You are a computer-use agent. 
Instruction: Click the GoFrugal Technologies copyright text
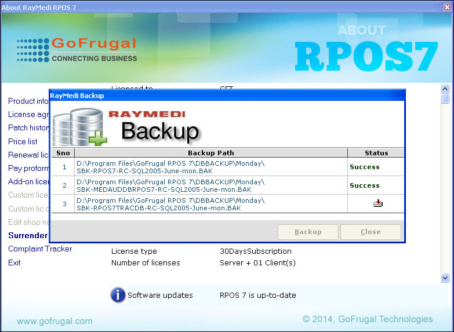368,319
